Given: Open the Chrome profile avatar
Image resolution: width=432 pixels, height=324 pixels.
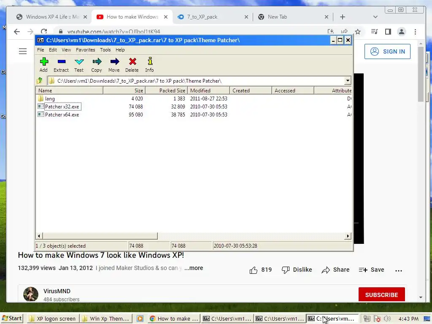Looking at the screenshot, I should click(x=402, y=32).
